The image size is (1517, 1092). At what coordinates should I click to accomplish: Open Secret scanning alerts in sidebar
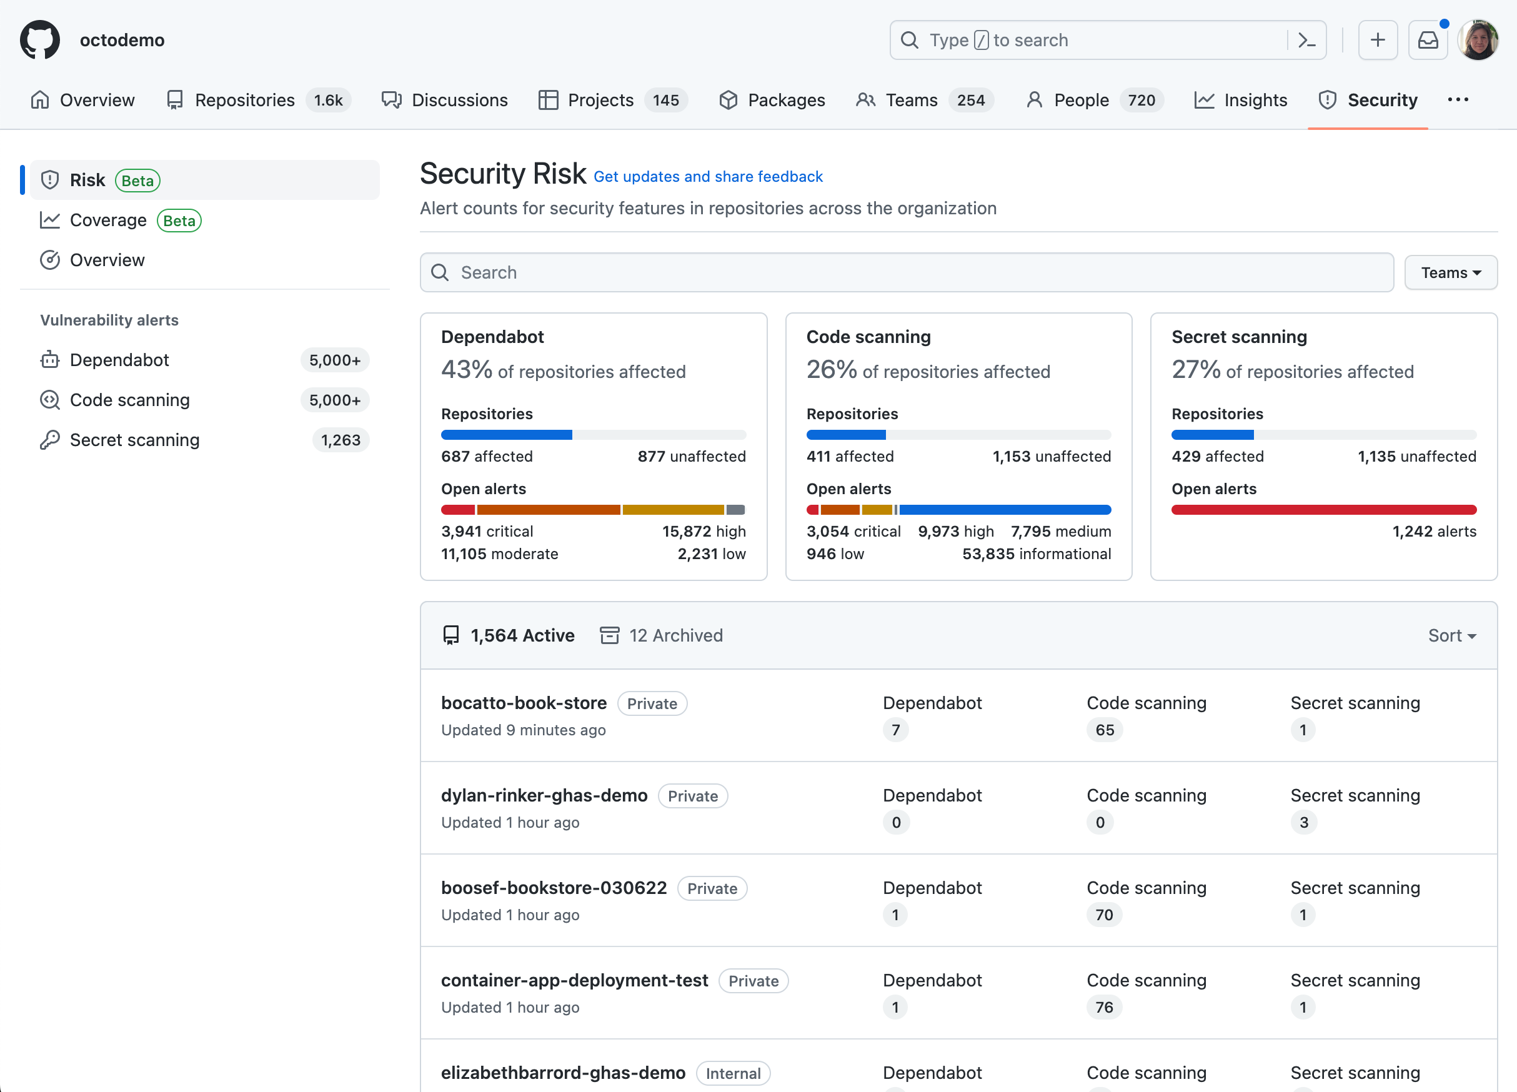point(205,440)
